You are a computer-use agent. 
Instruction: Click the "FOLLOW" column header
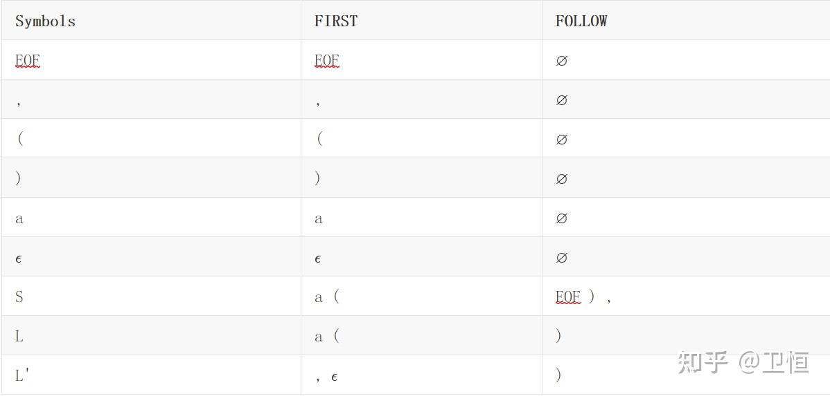pos(581,21)
